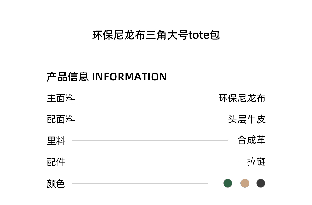This screenshot has height=205, width=312.
Task: Click the 环保尼龙布 value in 主面料 row
Action: [x=242, y=98]
